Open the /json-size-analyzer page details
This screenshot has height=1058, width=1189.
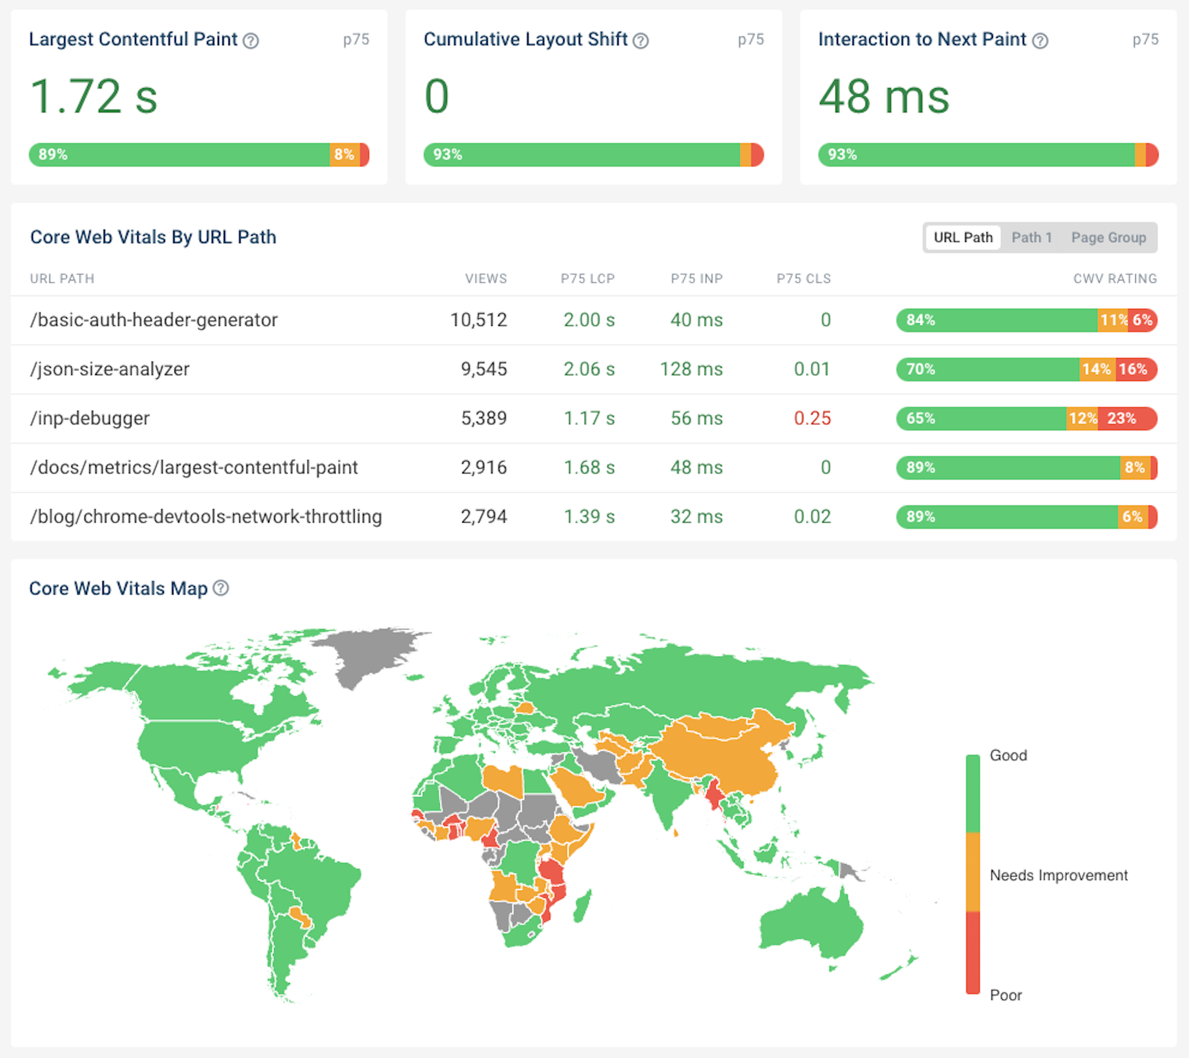[110, 369]
